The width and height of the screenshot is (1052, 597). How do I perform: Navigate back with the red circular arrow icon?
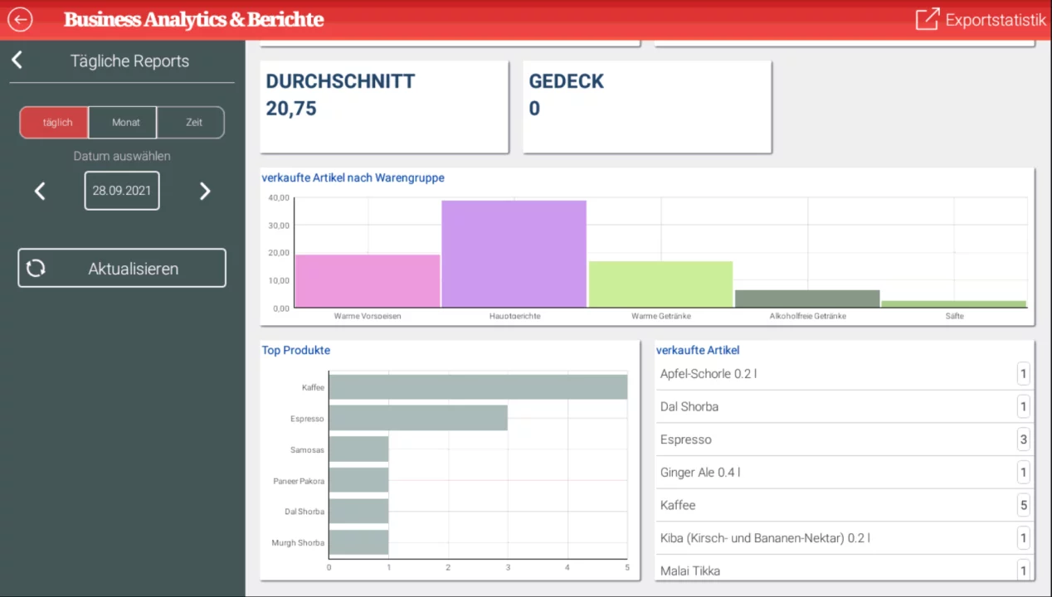tap(19, 19)
